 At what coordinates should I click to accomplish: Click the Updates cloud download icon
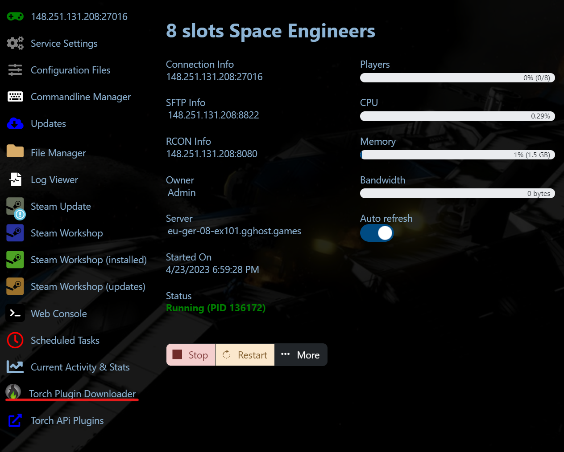[15, 123]
